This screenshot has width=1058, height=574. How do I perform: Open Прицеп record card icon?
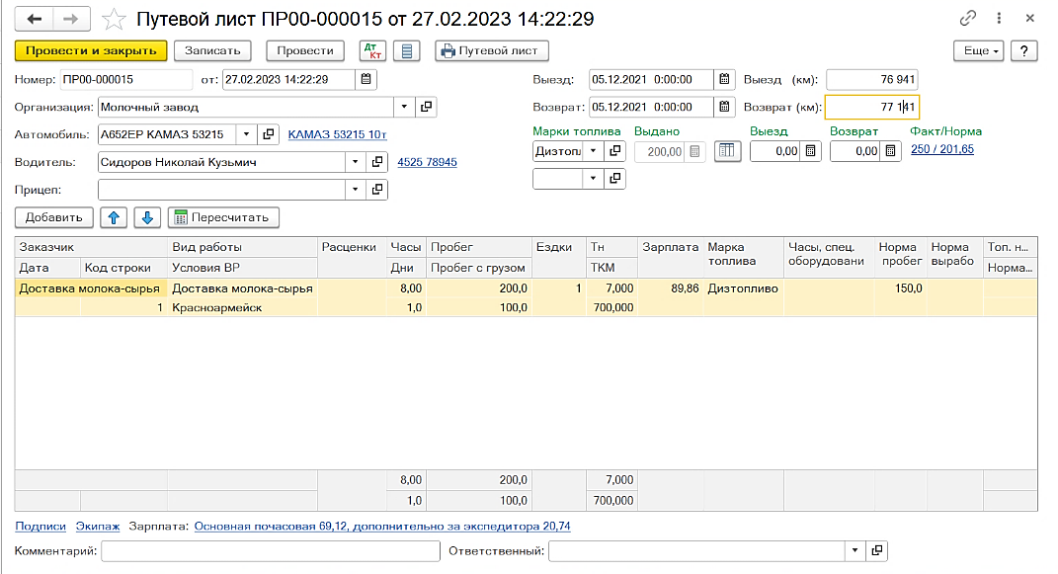377,190
